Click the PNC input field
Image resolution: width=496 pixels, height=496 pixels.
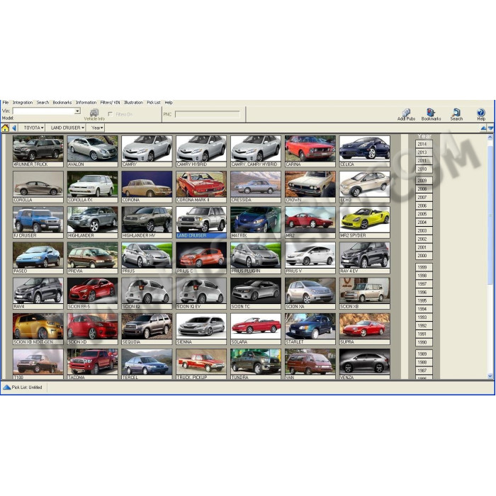pyautogui.click(x=208, y=114)
